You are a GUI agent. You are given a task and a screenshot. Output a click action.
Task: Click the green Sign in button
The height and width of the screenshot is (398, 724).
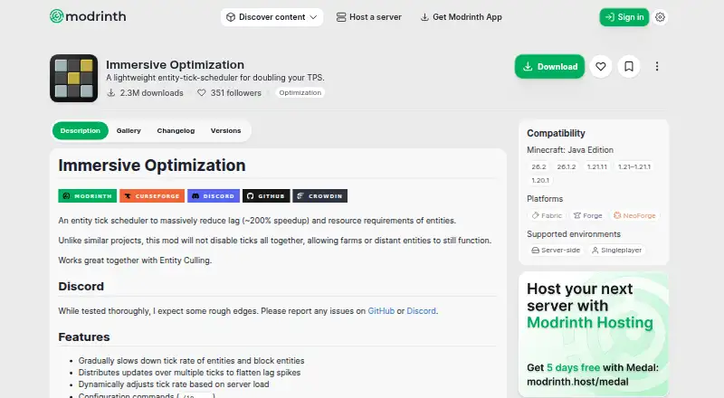(x=624, y=17)
